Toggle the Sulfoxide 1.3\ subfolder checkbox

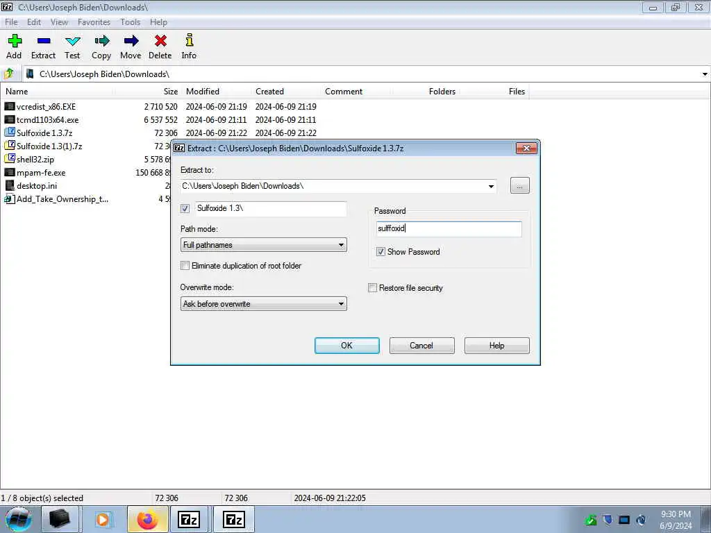(x=185, y=208)
